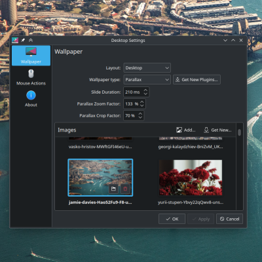Click Get New Plugins button
Image resolution: width=262 pixels, height=262 pixels.
click(x=196, y=80)
